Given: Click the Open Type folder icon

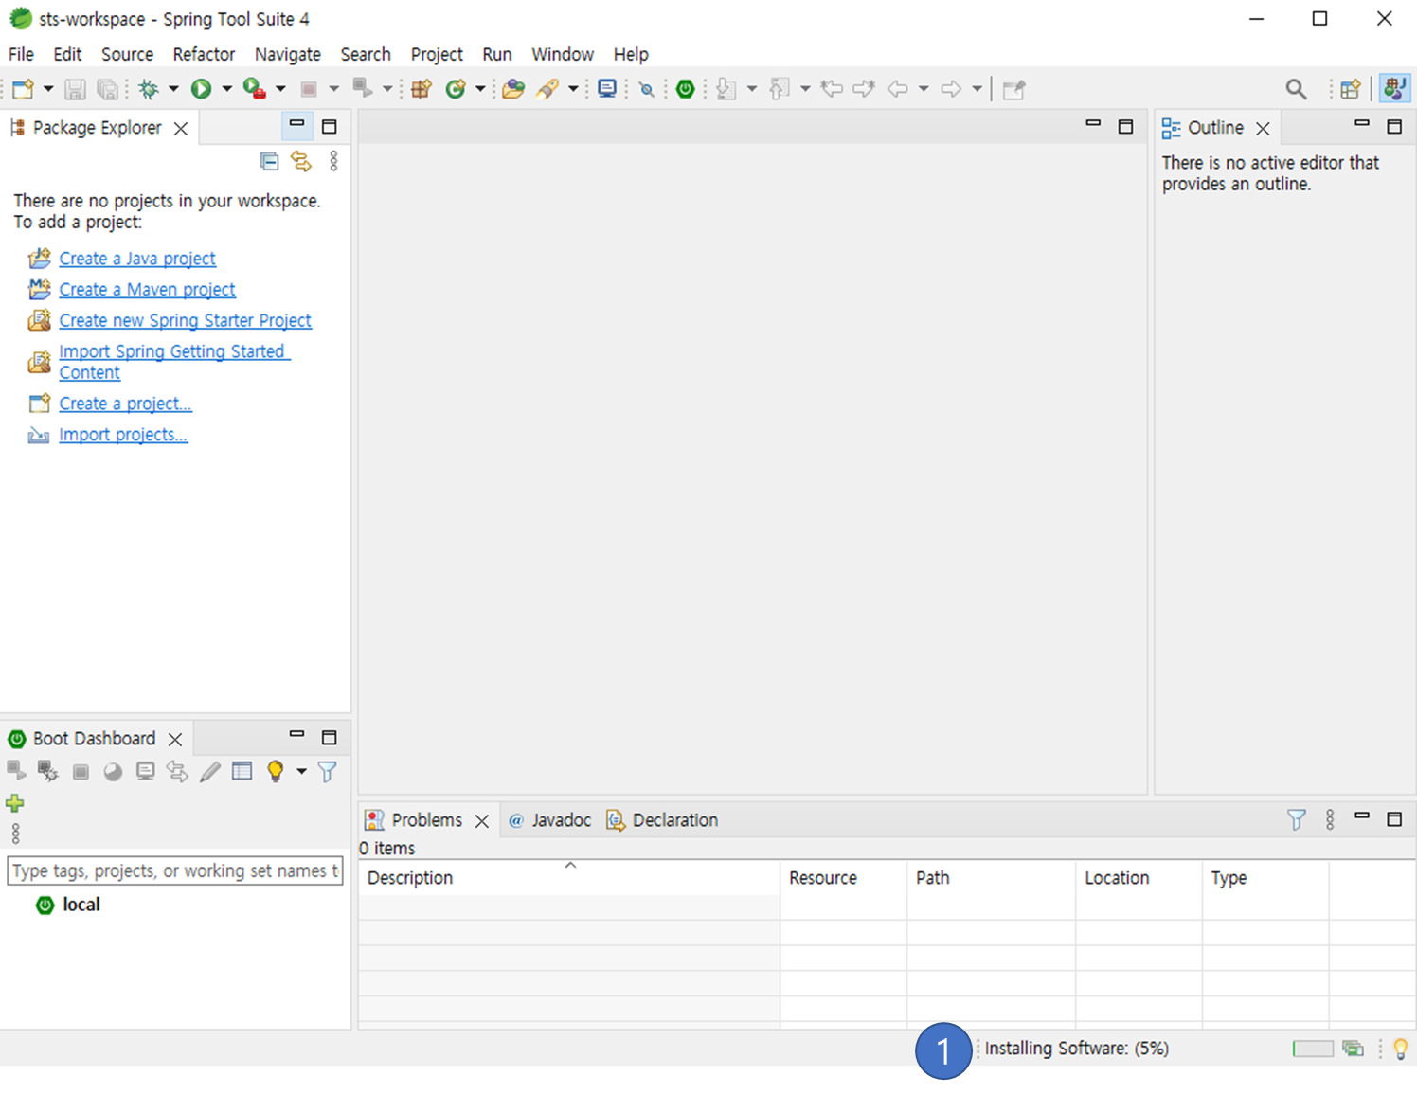Looking at the screenshot, I should (x=513, y=89).
